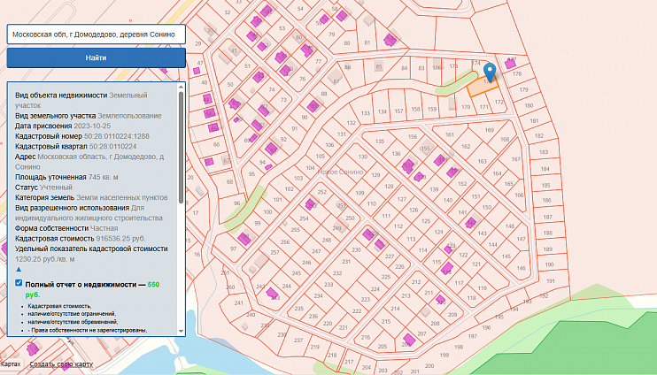Click the Статус value Учтенный
The image size is (657, 375).
[x=56, y=187]
